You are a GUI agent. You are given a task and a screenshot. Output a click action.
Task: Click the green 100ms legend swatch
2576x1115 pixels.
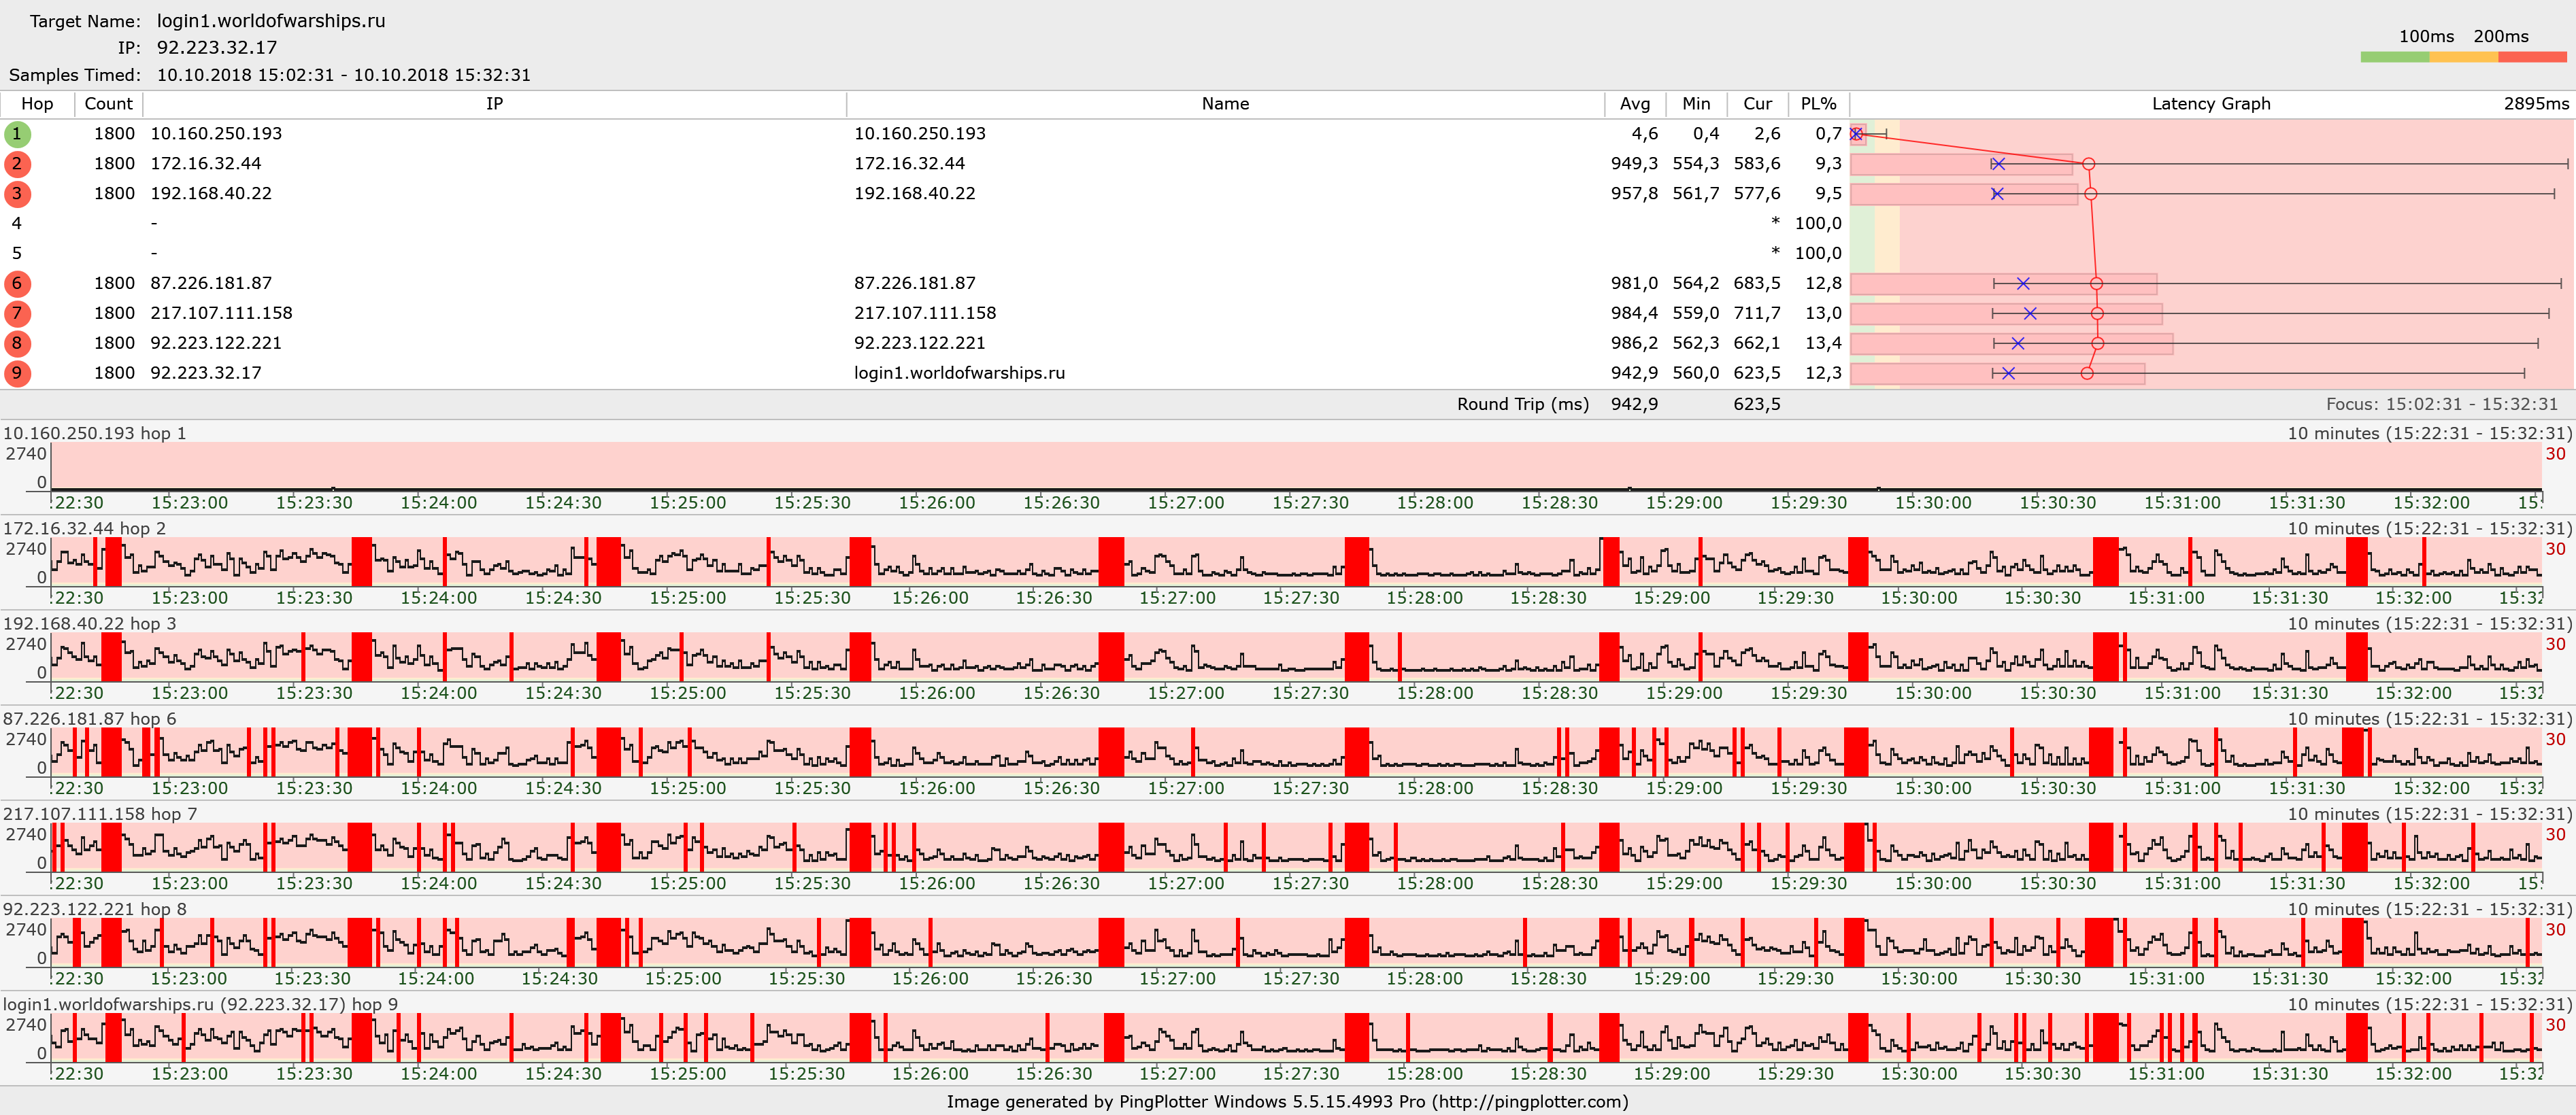point(2394,57)
